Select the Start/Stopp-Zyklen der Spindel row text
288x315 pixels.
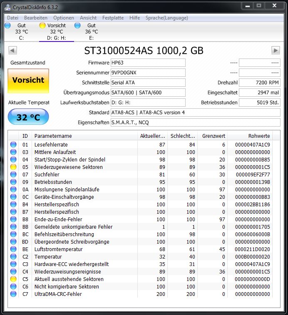[x=70, y=159]
